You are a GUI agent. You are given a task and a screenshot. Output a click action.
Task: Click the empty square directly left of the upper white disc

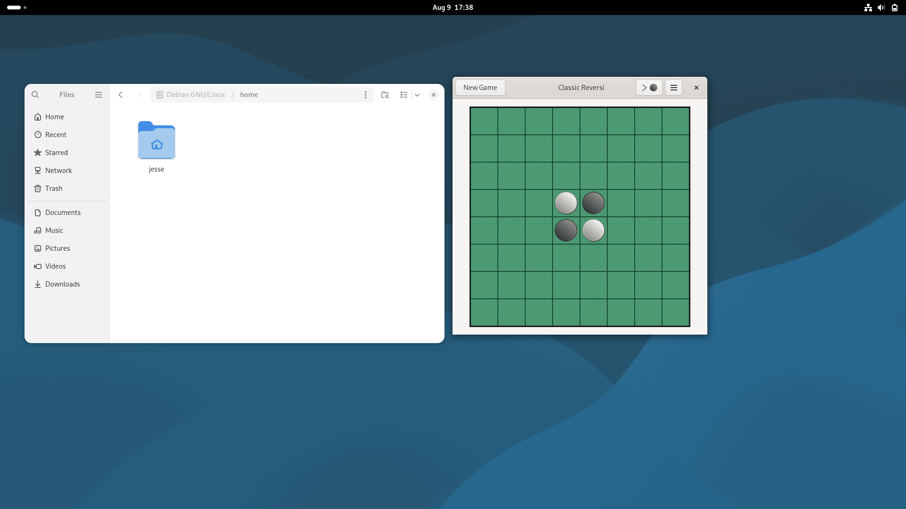tap(539, 203)
